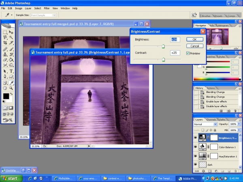Screen dimensions: 243x182
Task: Click Cancel in Brightness/Contrast dialog
Action: pyautogui.click(x=195, y=46)
